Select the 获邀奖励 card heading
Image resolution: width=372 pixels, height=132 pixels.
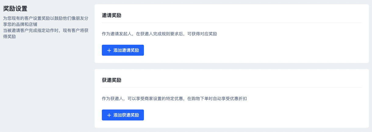point(112,80)
